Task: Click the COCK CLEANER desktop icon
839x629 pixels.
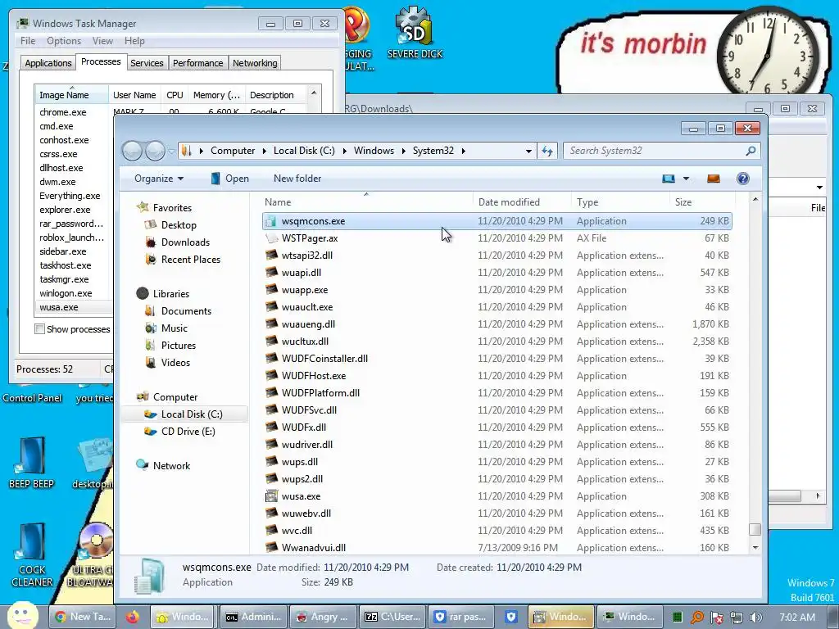Action: coord(32,555)
